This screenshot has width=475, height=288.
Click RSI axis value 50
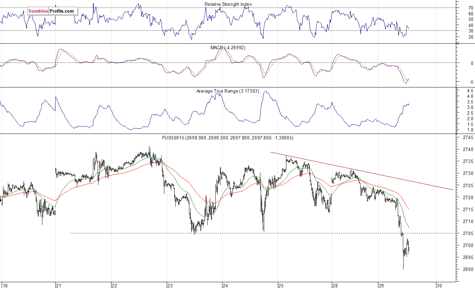coord(471,19)
